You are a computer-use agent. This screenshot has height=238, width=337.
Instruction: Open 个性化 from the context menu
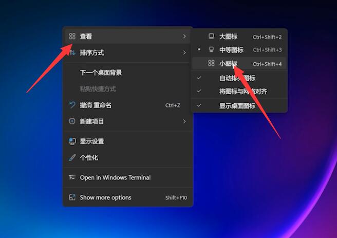click(x=128, y=158)
